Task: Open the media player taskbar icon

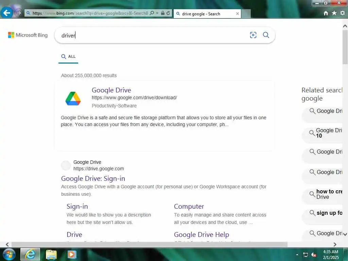Action: point(72,254)
